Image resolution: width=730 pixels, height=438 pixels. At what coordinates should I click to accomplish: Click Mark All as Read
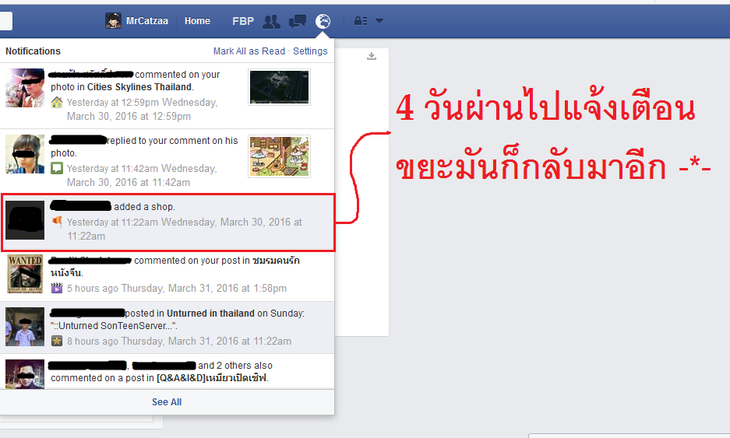click(x=249, y=51)
